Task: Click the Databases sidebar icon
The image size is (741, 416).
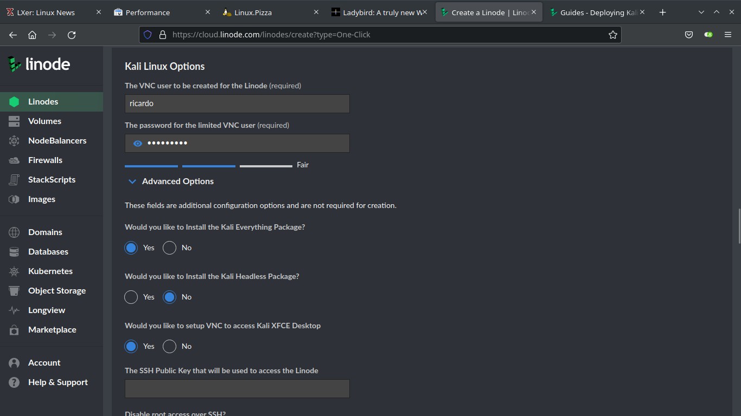Action: [14, 252]
